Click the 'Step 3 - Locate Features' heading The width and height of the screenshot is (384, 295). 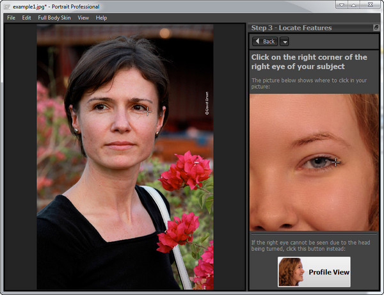pyautogui.click(x=291, y=28)
